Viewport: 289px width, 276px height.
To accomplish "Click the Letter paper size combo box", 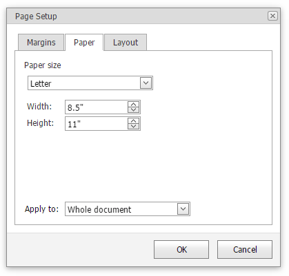I will click(90, 83).
